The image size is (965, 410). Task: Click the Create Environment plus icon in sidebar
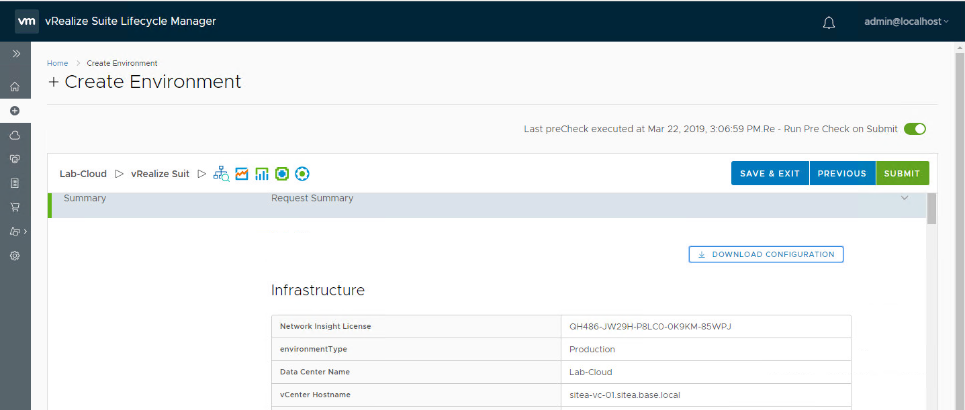15,111
